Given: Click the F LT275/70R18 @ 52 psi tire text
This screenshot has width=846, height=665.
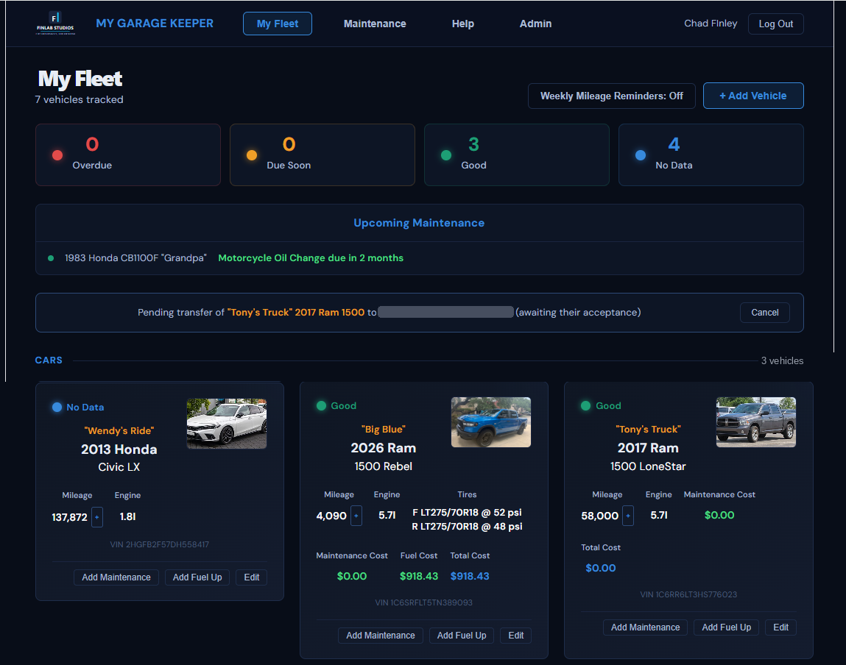Looking at the screenshot, I should 467,513.
